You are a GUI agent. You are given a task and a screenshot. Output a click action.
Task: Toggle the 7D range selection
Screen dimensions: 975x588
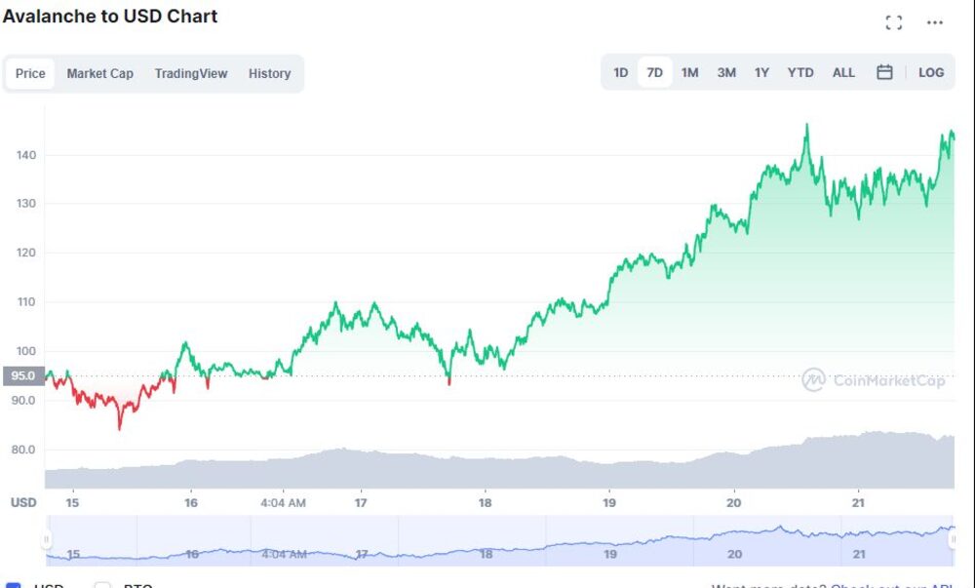click(654, 72)
